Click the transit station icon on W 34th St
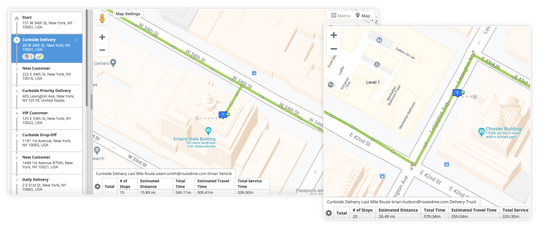Image resolution: width=538 pixels, height=235 pixels. 254,73
